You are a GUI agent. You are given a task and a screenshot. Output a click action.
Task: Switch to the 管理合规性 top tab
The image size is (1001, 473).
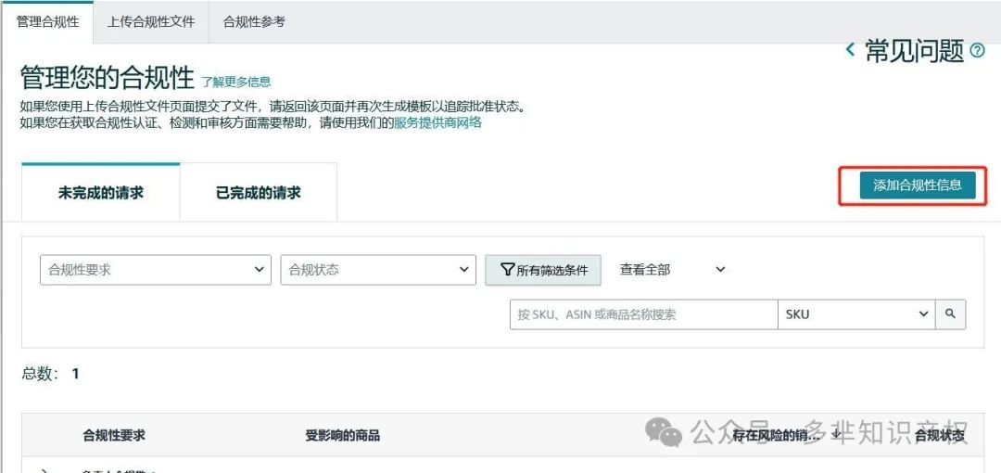47,21
